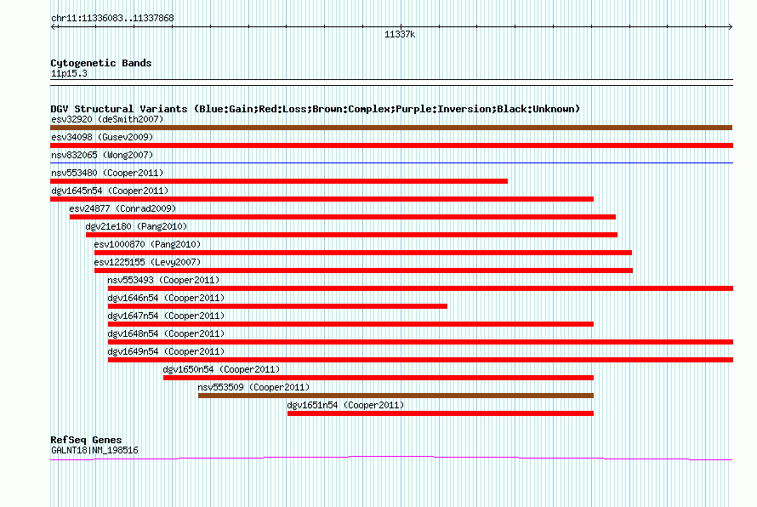Select the red dgv1646n54 loss bar

pyautogui.click(x=277, y=306)
